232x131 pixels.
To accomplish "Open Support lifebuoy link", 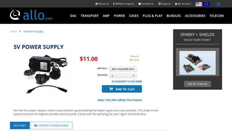I will (164, 4).
